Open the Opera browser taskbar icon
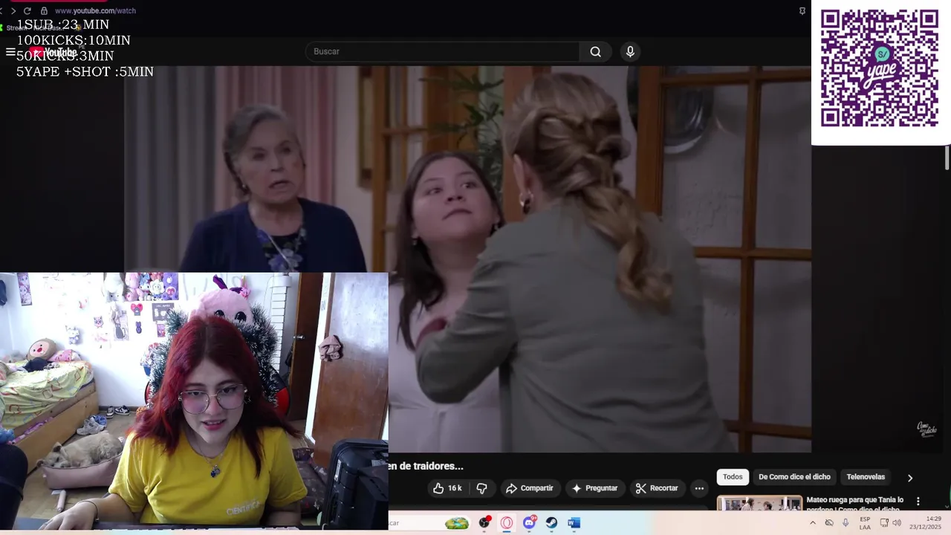This screenshot has width=951, height=535. click(507, 523)
